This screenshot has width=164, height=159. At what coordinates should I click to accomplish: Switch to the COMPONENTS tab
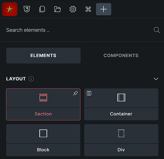click(121, 56)
